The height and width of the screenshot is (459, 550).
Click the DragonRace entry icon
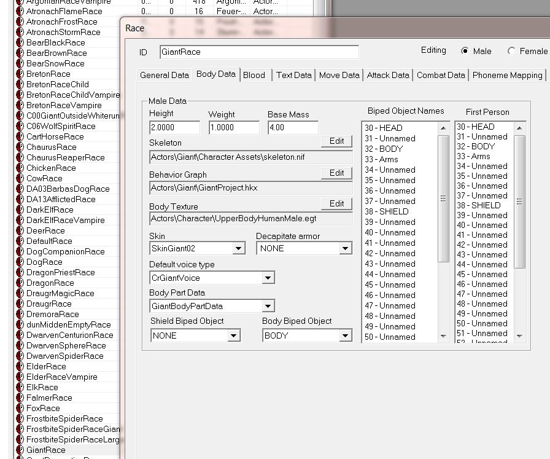[19, 283]
